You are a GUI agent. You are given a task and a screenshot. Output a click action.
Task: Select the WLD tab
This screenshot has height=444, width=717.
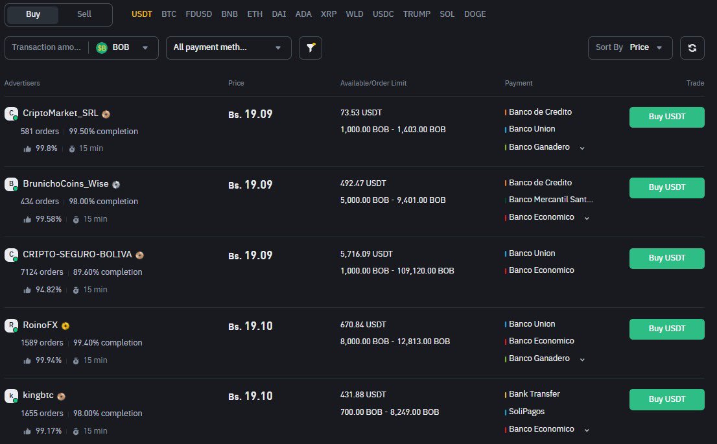point(355,14)
